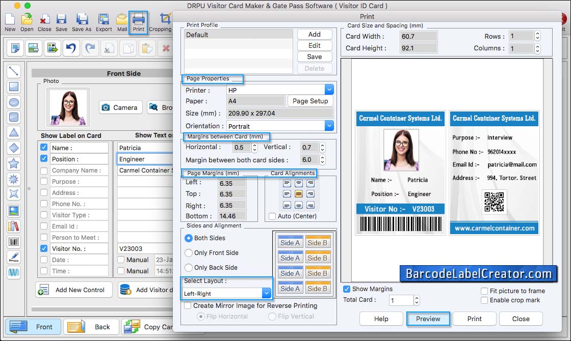Select the Line drawing tool

coord(13,71)
